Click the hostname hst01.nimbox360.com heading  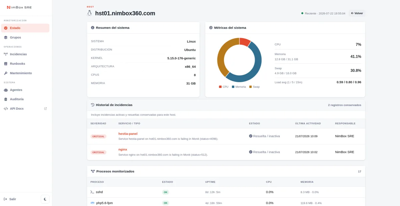click(125, 13)
